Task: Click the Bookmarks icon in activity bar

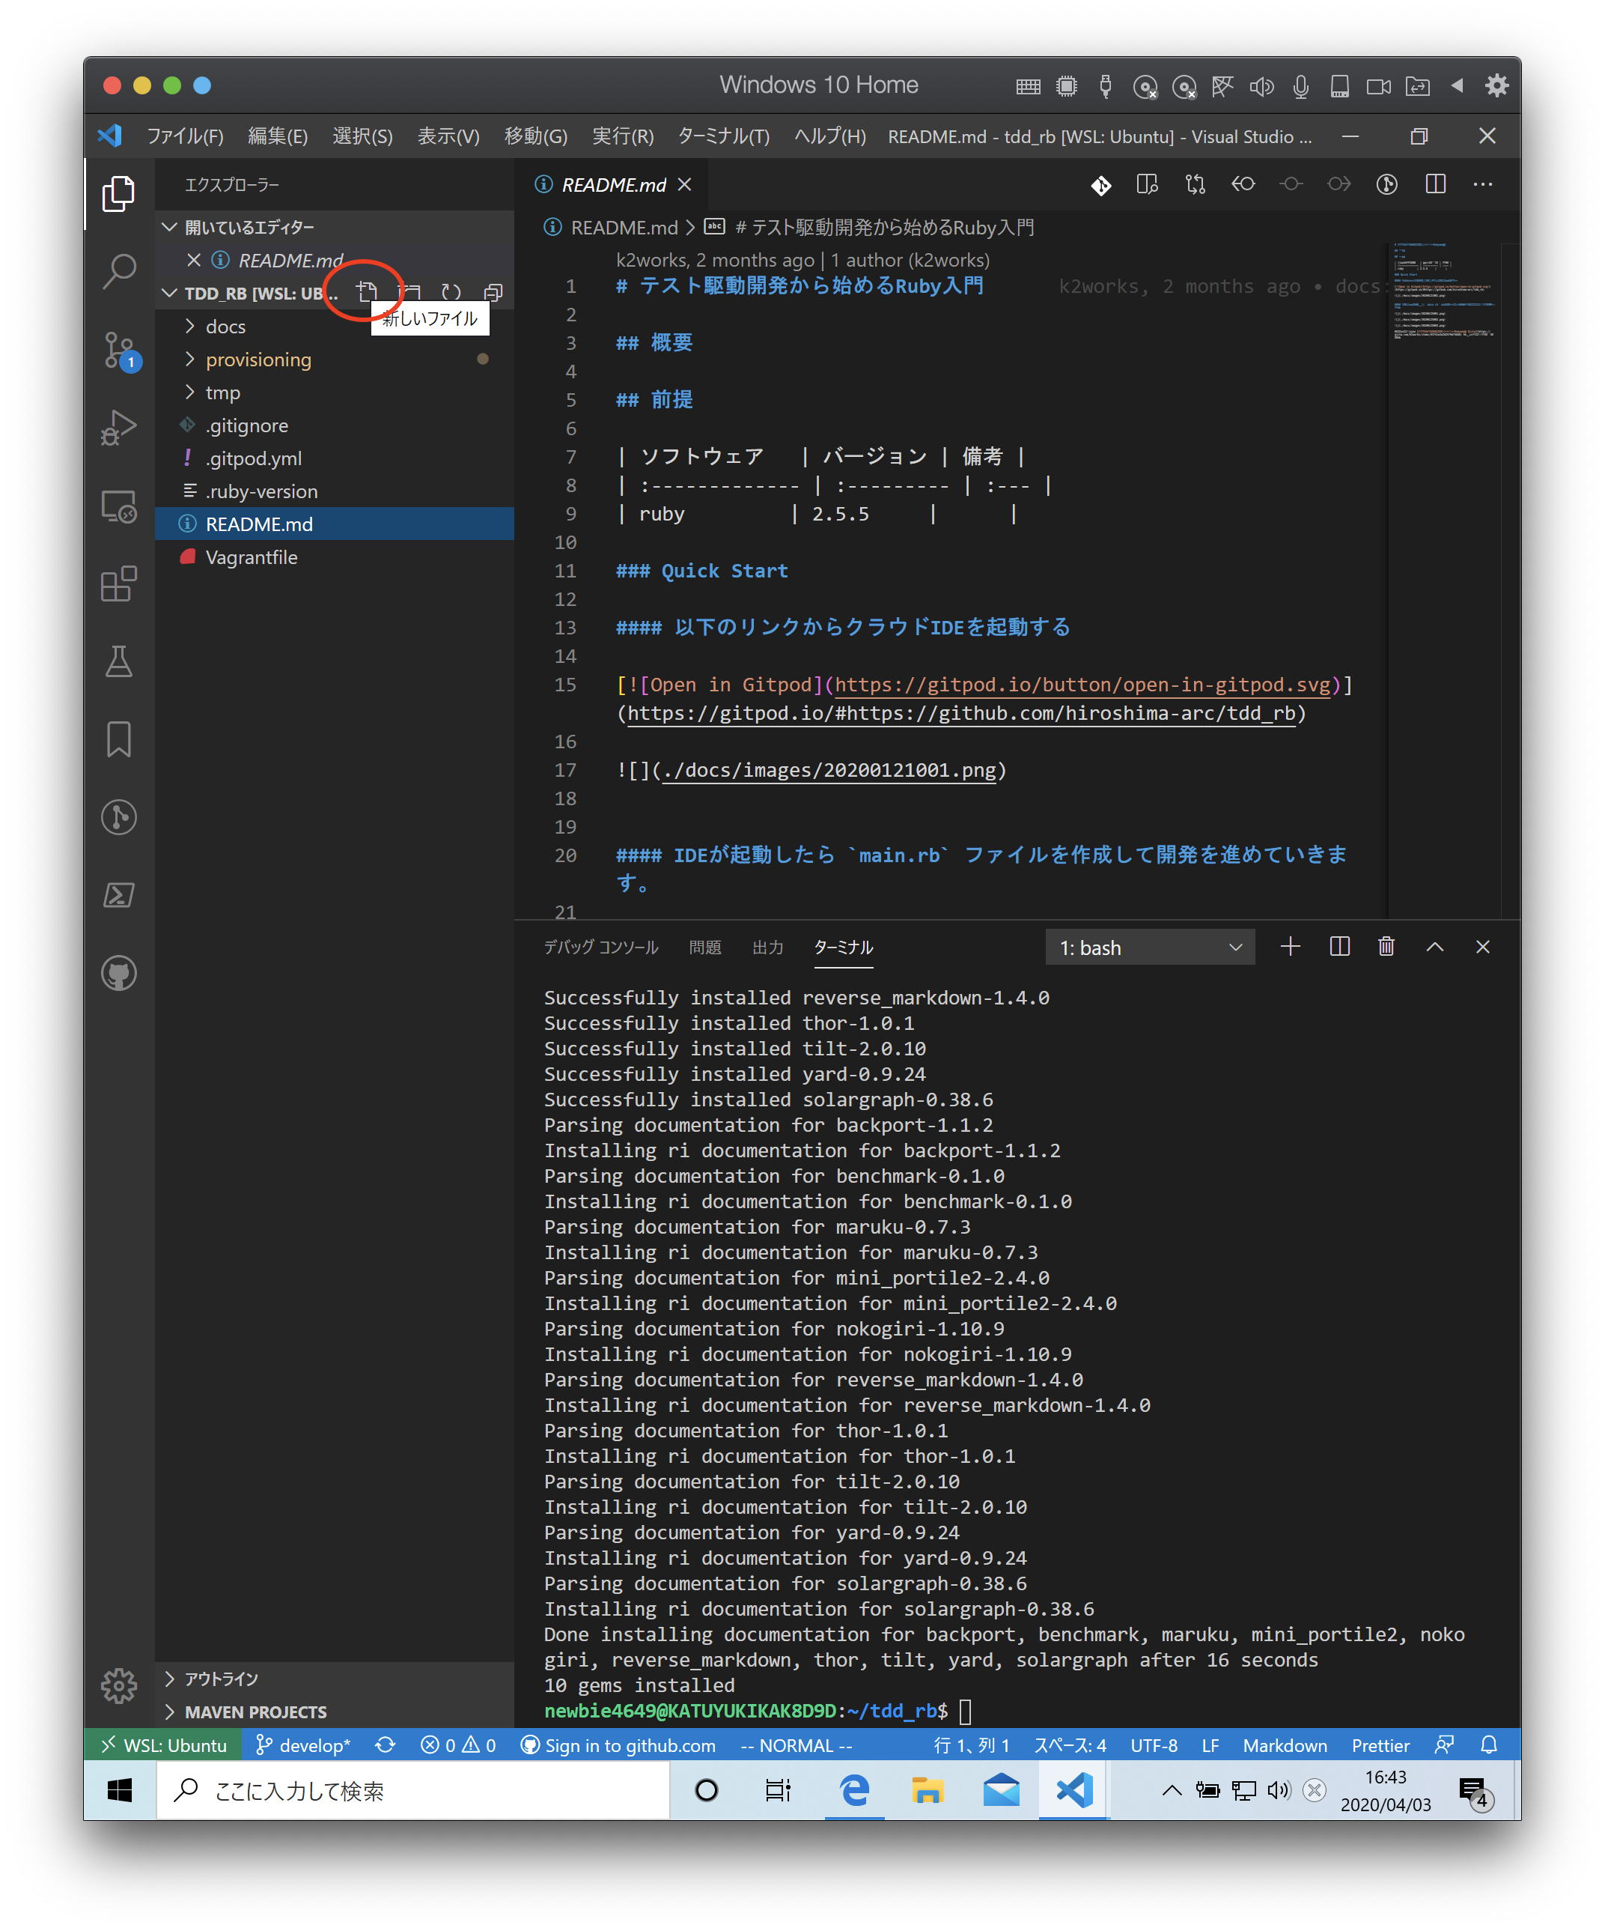Action: coord(118,739)
